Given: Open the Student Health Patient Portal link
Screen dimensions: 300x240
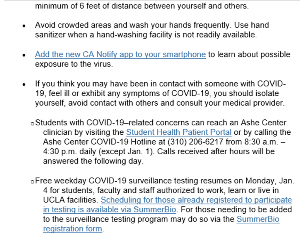Looking at the screenshot, I should (179, 132).
